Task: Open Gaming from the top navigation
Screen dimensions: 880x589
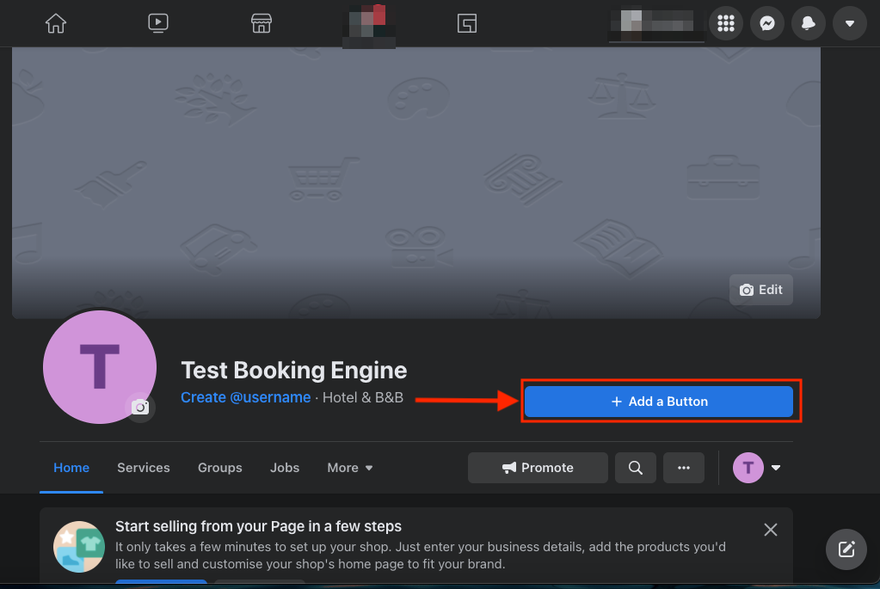Action: click(467, 23)
